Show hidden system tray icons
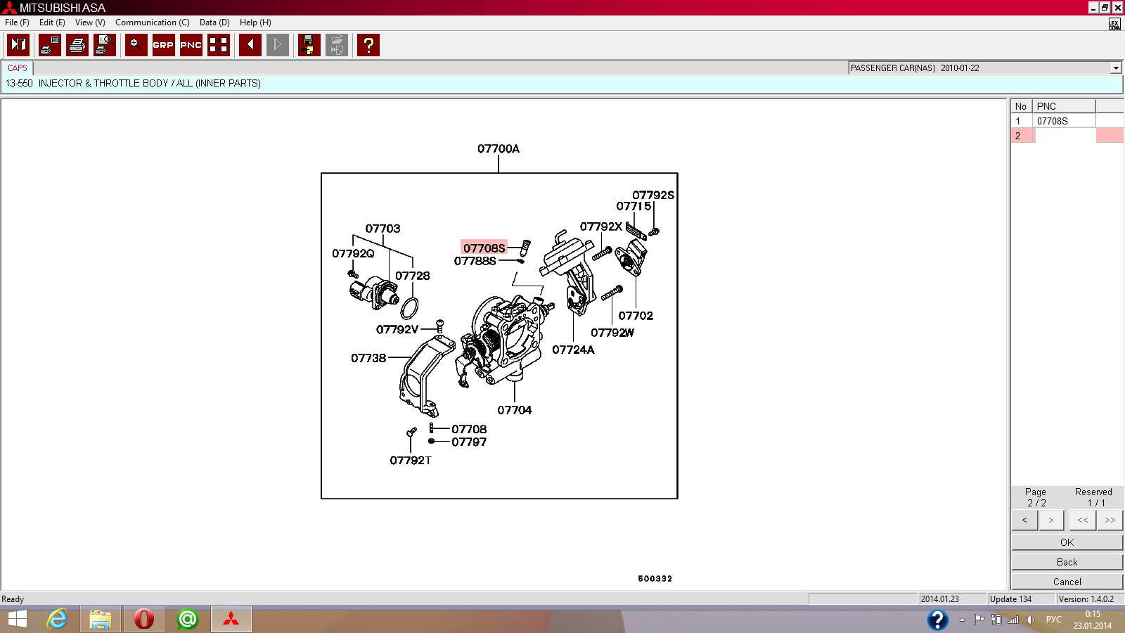This screenshot has height=633, width=1125. click(962, 620)
